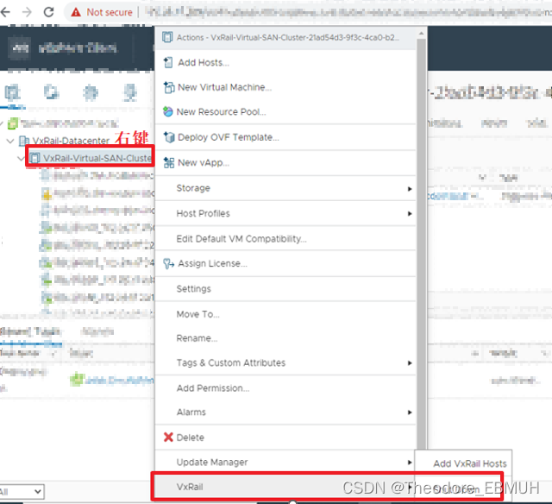Viewport: 552px width, 504px height.
Task: Reload the page with the refresh icon
Action: pos(48,12)
